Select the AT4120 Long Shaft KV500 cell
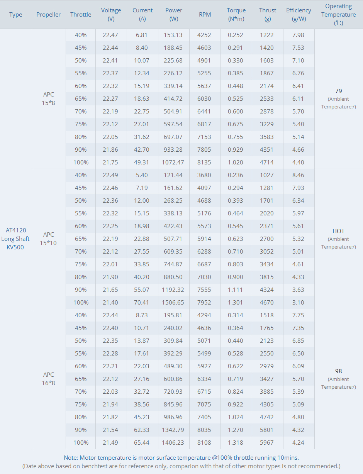 click(15, 239)
